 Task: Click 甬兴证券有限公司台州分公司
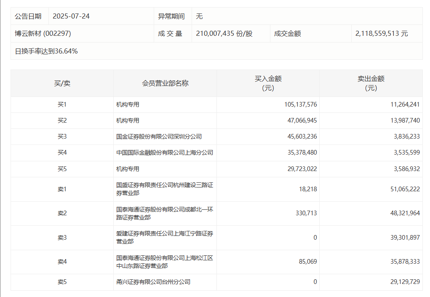(153, 282)
